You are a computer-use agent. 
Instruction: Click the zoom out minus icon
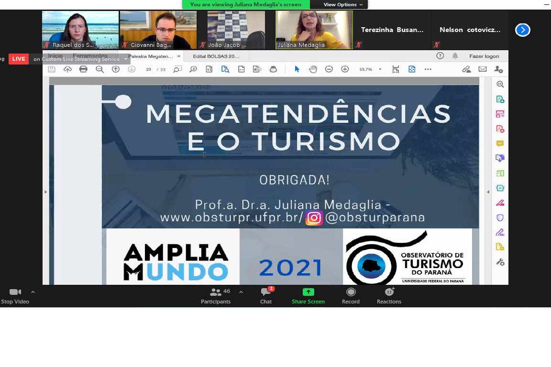(329, 69)
